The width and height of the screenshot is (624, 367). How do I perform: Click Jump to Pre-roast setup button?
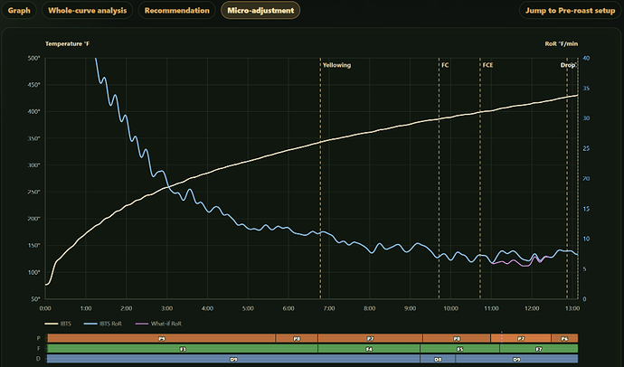pyautogui.click(x=570, y=10)
